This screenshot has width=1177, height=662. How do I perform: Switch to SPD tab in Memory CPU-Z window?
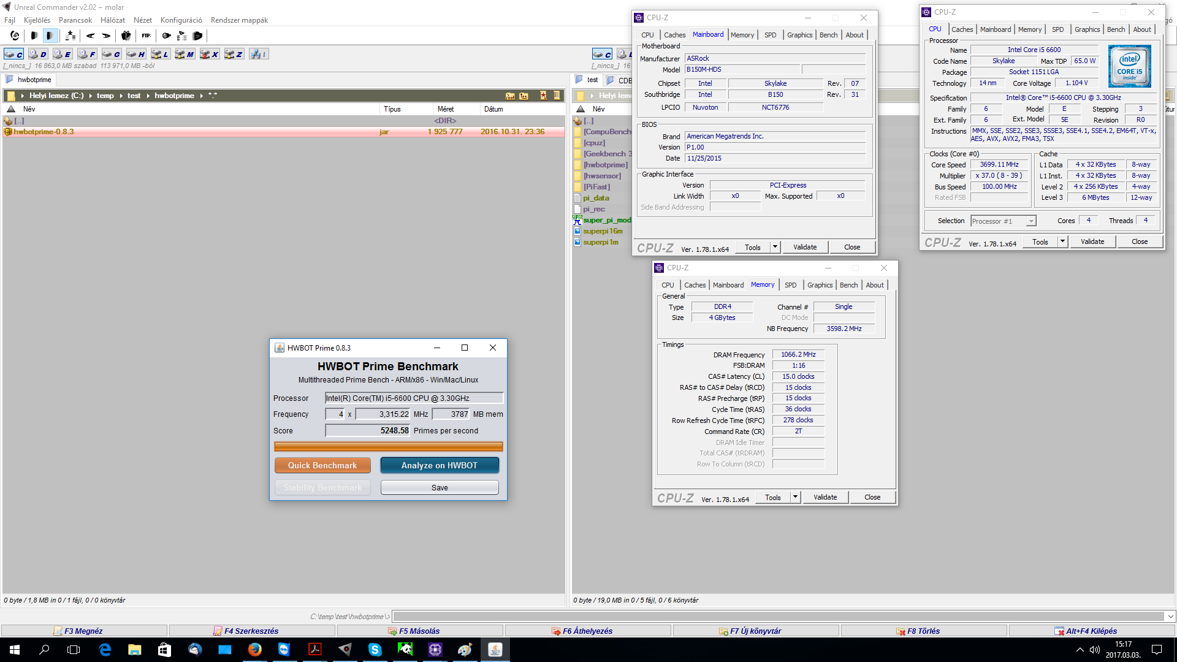point(790,285)
